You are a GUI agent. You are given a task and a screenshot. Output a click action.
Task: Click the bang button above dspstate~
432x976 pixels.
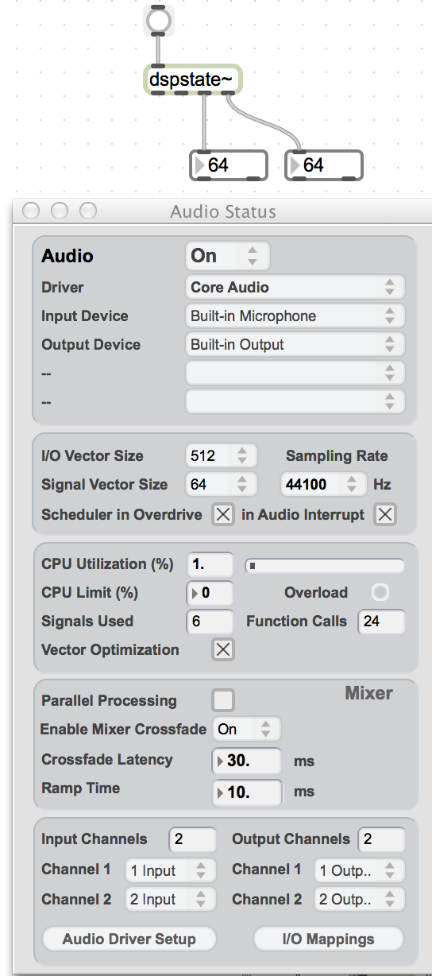click(158, 21)
